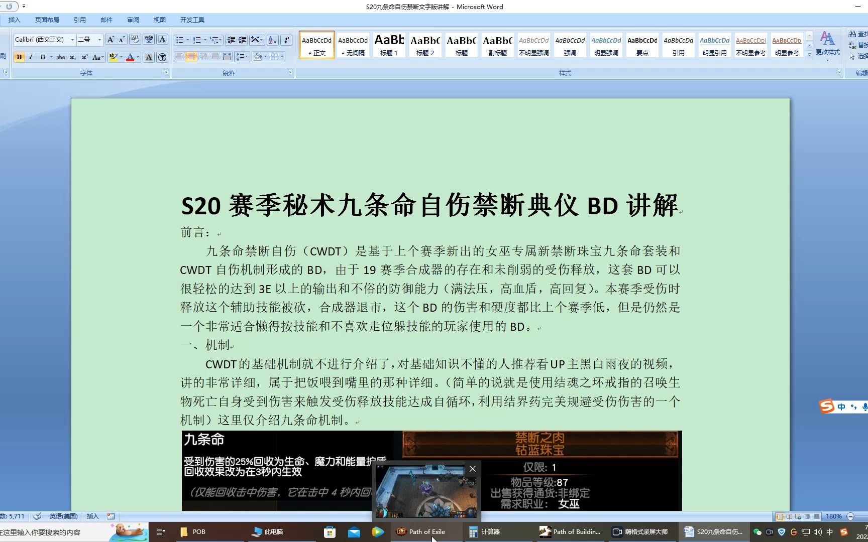Apply the 正文 style

(317, 45)
